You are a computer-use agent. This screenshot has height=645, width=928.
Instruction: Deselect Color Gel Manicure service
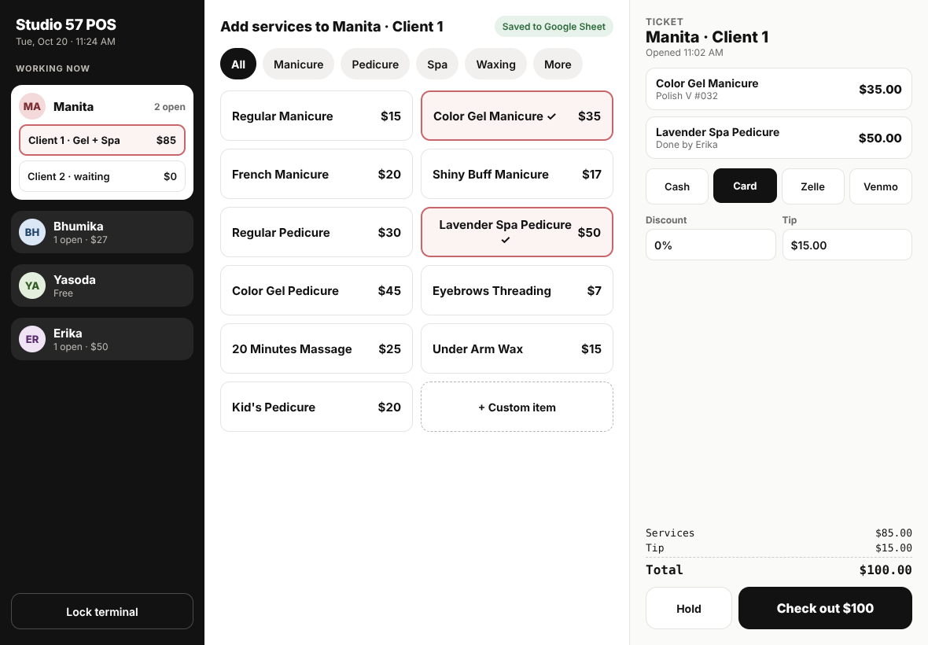[517, 116]
